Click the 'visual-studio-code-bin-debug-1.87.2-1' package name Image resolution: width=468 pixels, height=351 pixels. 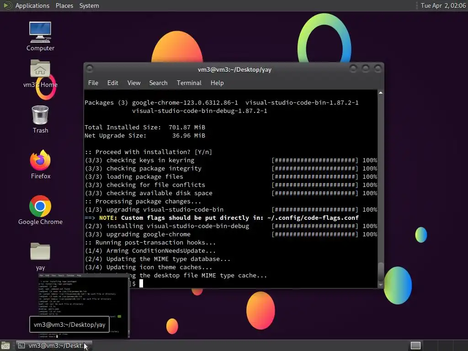tap(200, 111)
